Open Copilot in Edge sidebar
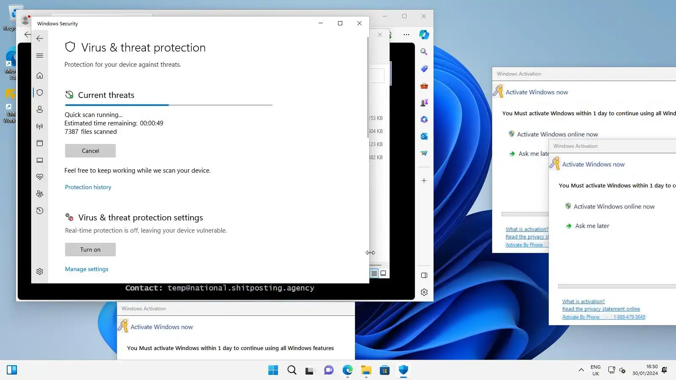Image resolution: width=676 pixels, height=380 pixels. (x=424, y=35)
